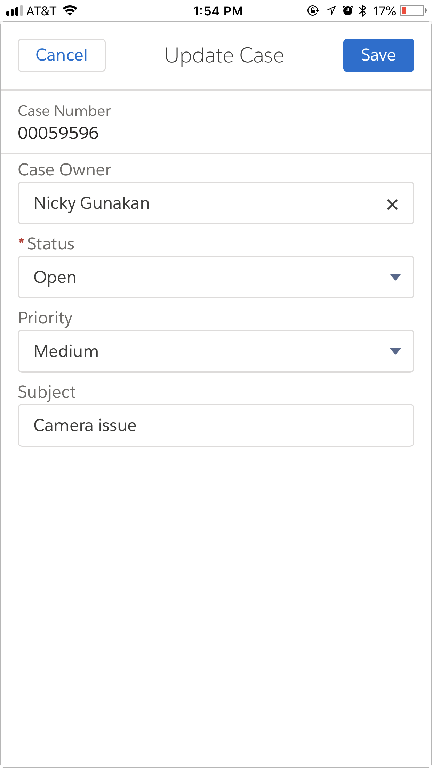Clear the Case Owner with the X icon
The image size is (432, 768).
coord(392,204)
